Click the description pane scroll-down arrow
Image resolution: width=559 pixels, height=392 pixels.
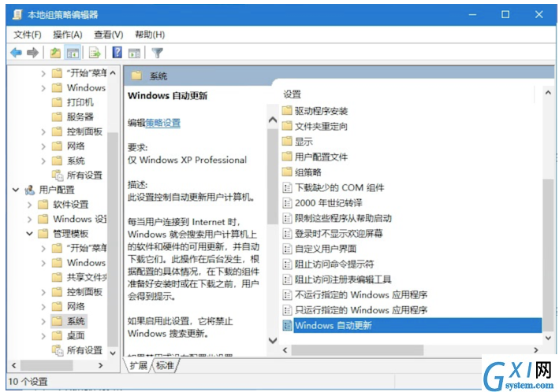(273, 340)
